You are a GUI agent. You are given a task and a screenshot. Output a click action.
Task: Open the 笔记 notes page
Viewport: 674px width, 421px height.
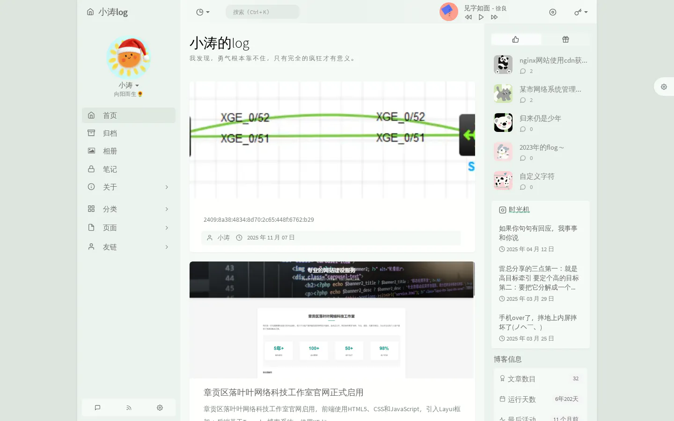[x=129, y=169]
